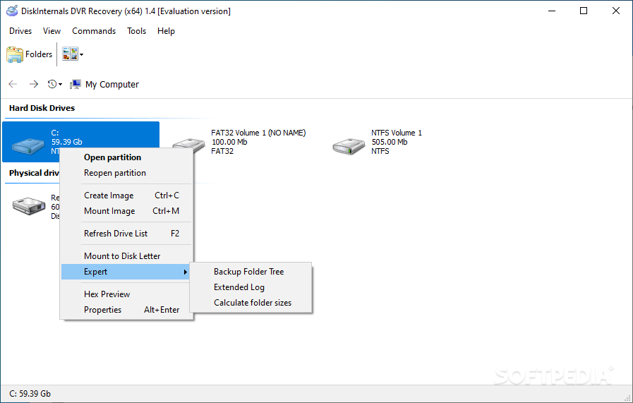Image resolution: width=633 pixels, height=403 pixels.
Task: Open the Tools menu
Action: 136,31
